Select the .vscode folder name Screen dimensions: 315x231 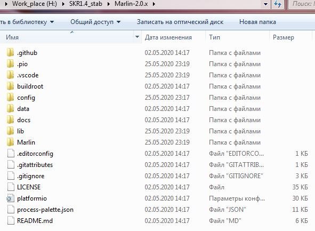coord(28,75)
